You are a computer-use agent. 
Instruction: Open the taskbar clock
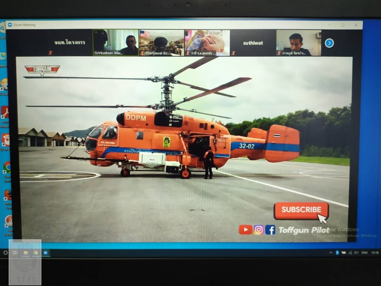375,253
